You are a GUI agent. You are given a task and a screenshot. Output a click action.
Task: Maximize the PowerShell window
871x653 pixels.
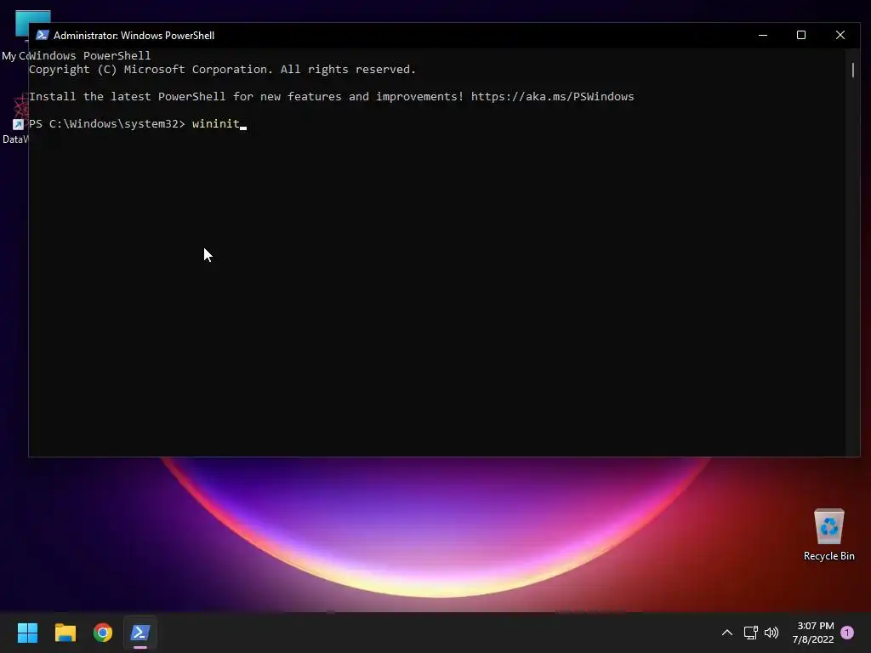[801, 35]
